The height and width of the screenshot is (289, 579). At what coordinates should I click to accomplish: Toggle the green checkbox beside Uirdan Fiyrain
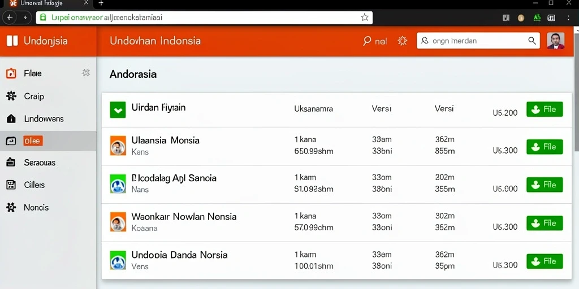(118, 110)
